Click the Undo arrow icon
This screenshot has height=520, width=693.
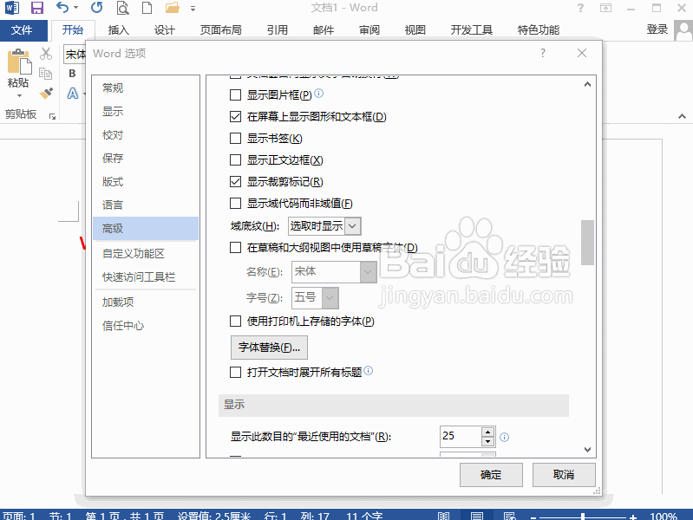pyautogui.click(x=62, y=8)
